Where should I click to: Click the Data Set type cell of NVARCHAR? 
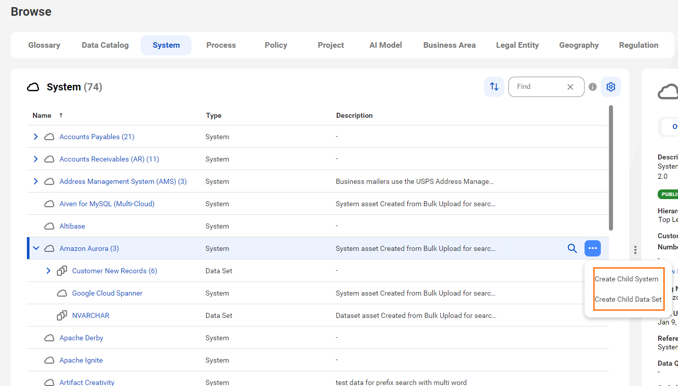point(219,315)
